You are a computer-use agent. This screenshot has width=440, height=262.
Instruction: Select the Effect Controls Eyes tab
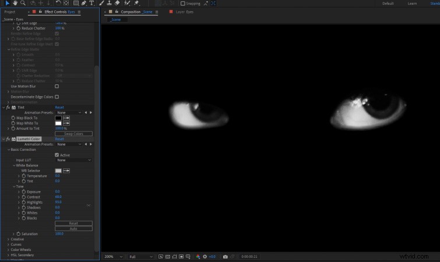click(60, 12)
